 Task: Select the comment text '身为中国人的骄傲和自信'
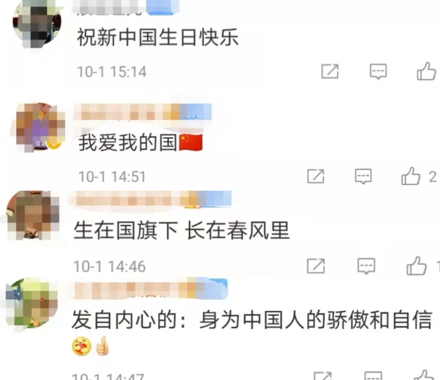click(x=316, y=320)
